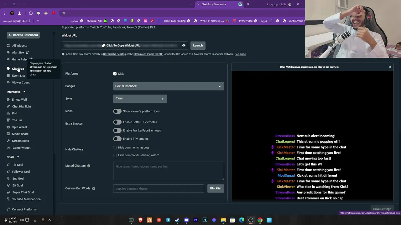This screenshot has width=401, height=225.
Task: Click the Windows Start button
Action: 269,220
